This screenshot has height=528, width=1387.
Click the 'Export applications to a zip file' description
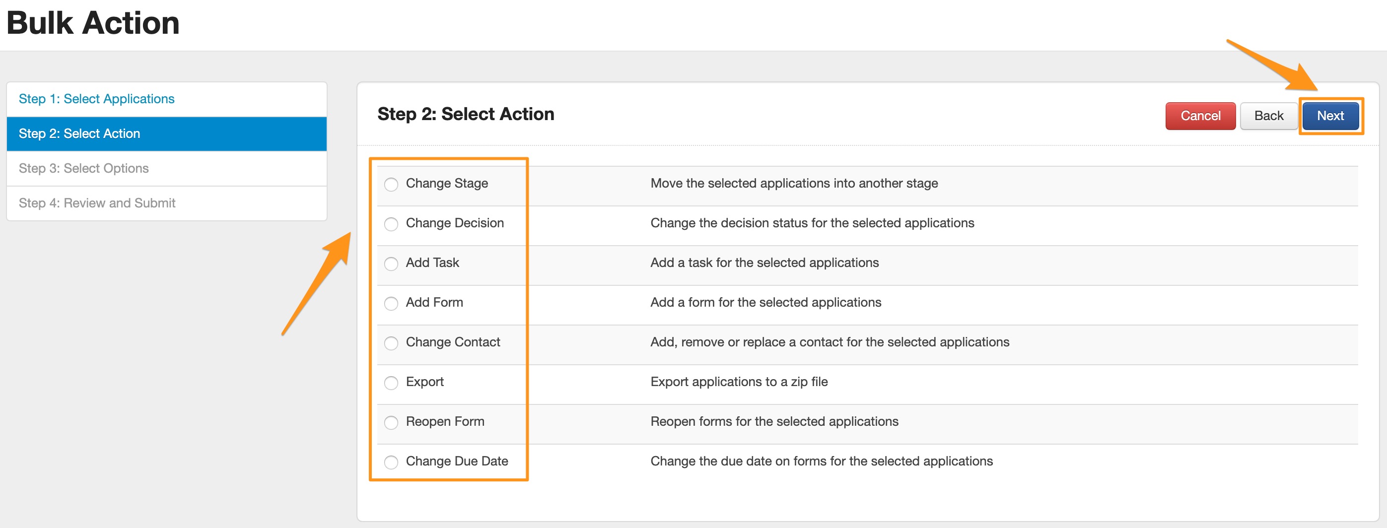click(739, 382)
